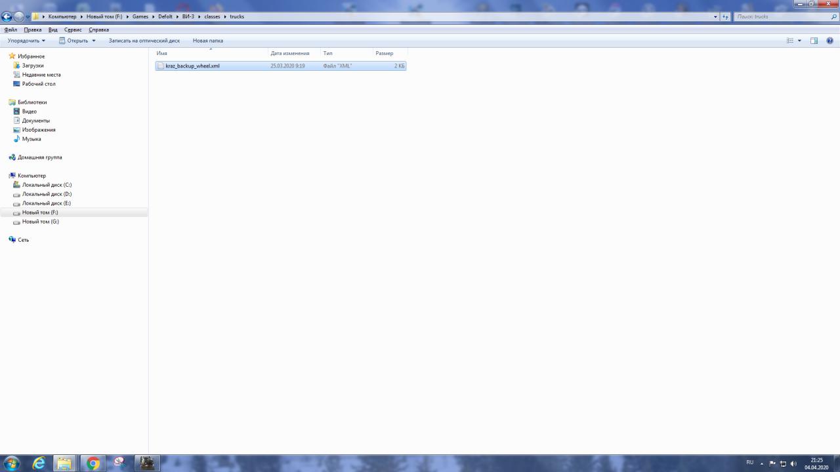
Task: Open the dropdown arrow next to Открыть
Action: (x=94, y=41)
